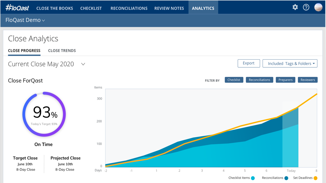
Task: Click the Today's Target: 93% text
Action: [x=44, y=124]
